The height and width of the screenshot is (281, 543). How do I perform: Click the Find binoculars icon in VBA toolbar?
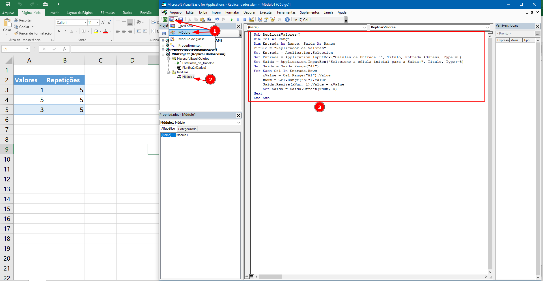coord(209,20)
